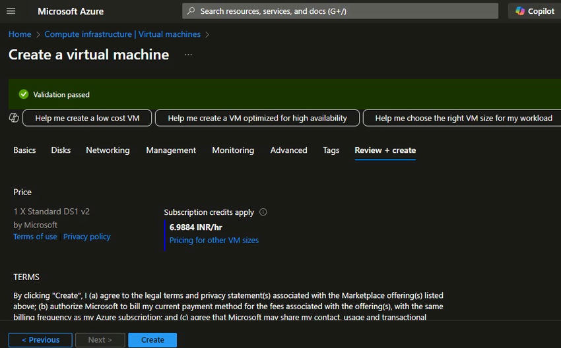561x348 pixels.
Task: Switch to the Basics tab
Action: [24, 150]
